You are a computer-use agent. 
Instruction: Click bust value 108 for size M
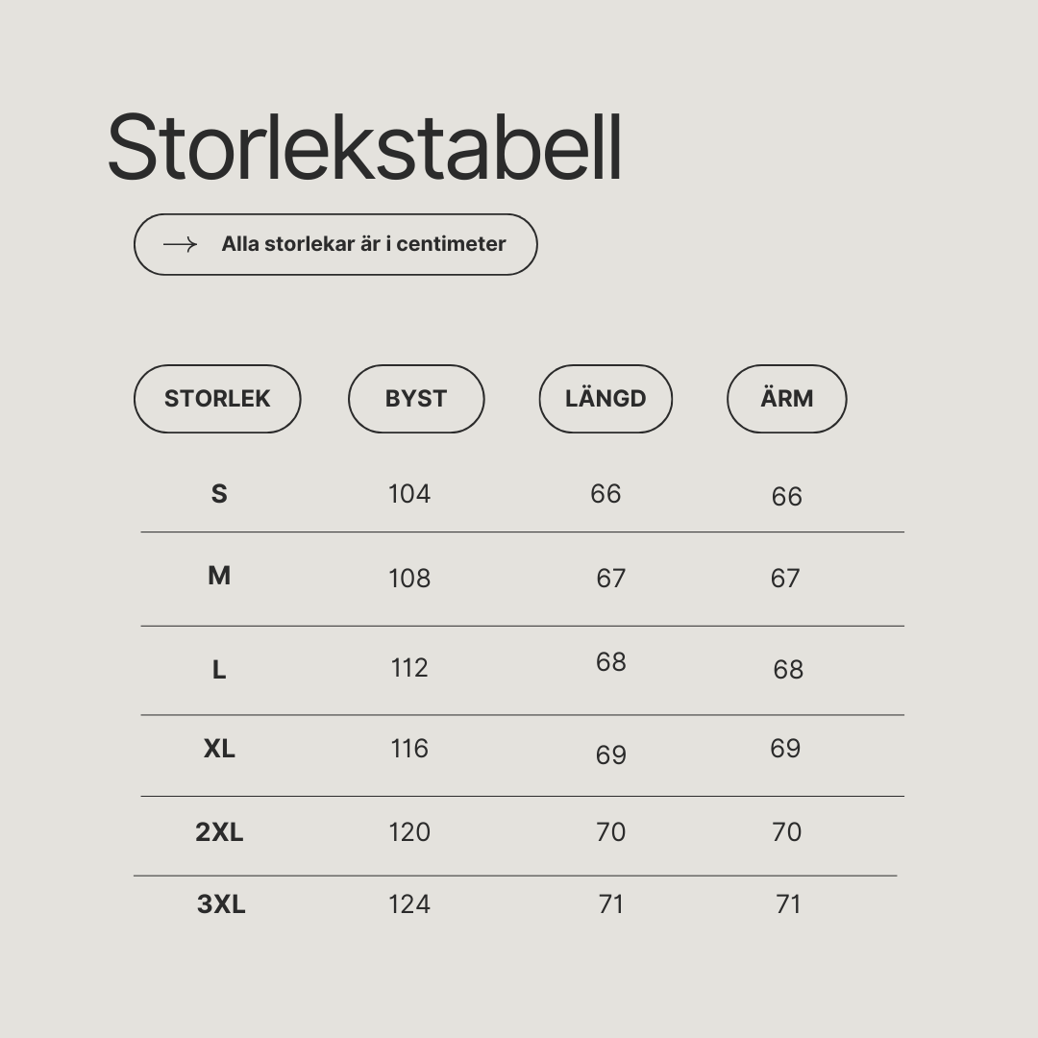[x=409, y=579]
